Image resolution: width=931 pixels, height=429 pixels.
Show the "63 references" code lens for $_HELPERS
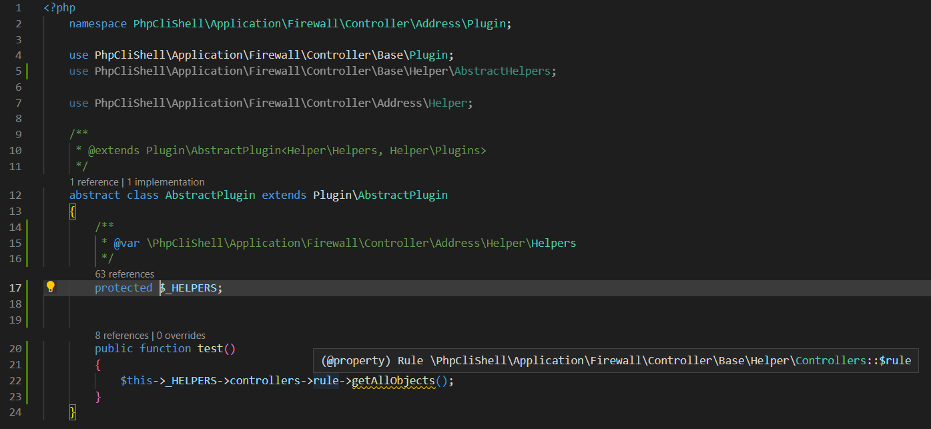[x=124, y=274]
